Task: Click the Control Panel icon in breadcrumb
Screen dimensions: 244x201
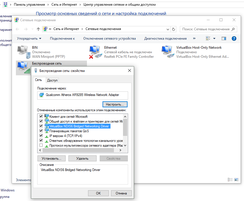Action: (x=6, y=5)
